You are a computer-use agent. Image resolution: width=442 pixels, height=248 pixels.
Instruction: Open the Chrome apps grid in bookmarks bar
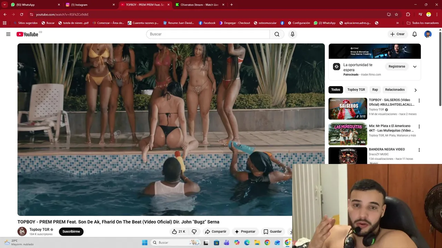point(4,23)
